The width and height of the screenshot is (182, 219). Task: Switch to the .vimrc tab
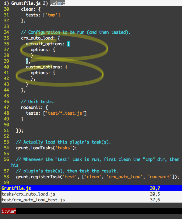click(58, 3)
